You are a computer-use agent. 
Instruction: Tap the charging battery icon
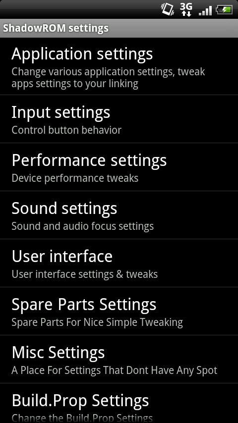tap(224, 10)
